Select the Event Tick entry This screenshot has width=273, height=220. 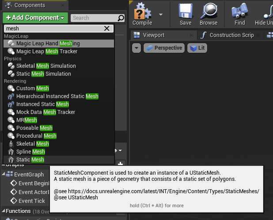pyautogui.click(x=28, y=201)
